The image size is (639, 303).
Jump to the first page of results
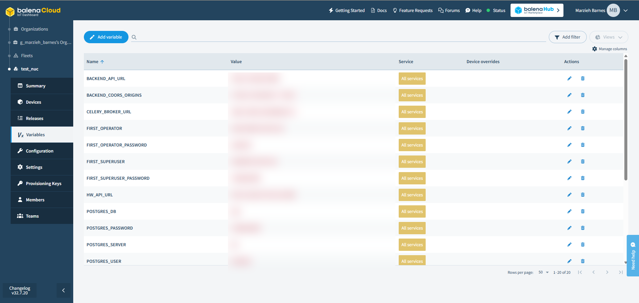coord(580,272)
